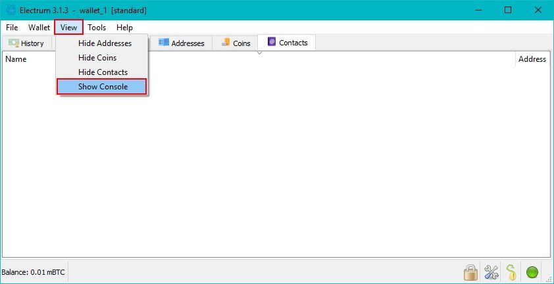Screen dimensions: 554x284
Task: Maximize the Electrum window
Action: (x=508, y=11)
